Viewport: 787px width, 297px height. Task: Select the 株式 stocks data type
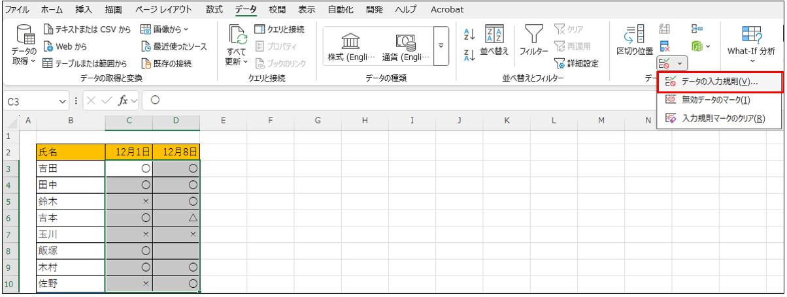tap(351, 47)
